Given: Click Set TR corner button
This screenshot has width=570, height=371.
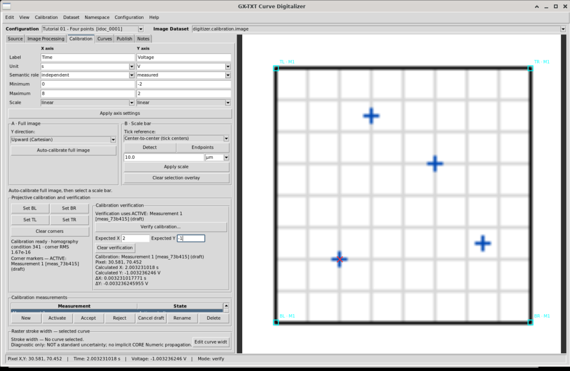Looking at the screenshot, I should click(69, 219).
